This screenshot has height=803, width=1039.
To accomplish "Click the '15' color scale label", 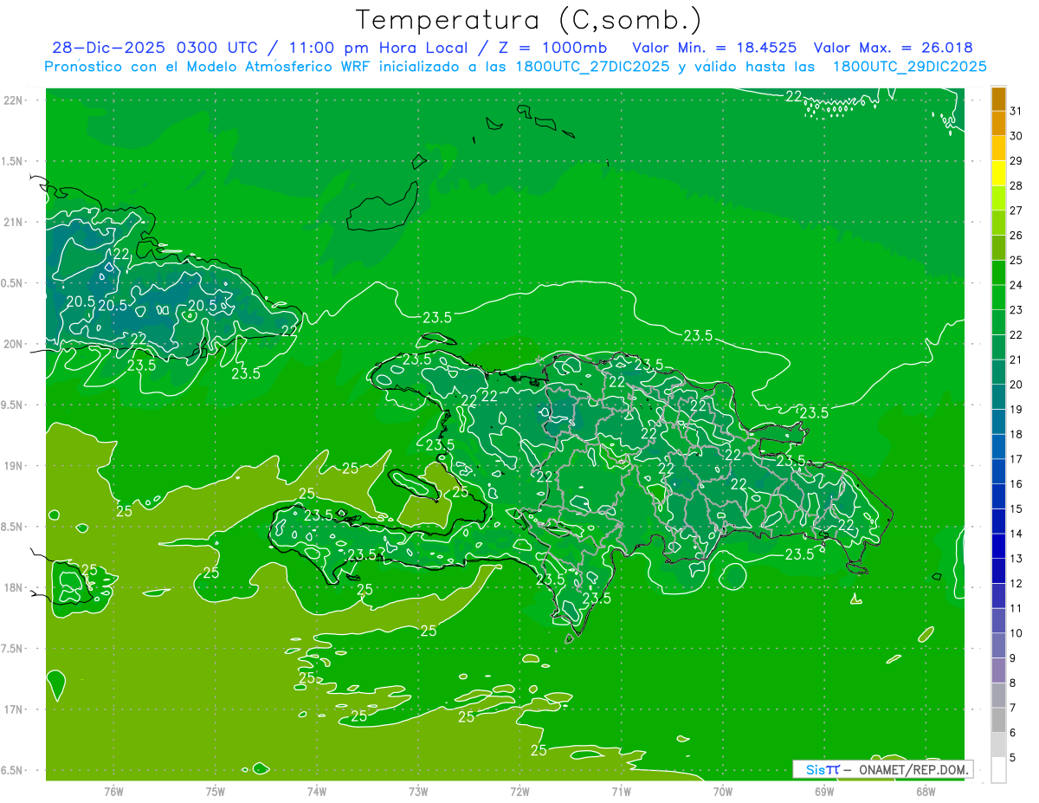I will pos(1016,509).
